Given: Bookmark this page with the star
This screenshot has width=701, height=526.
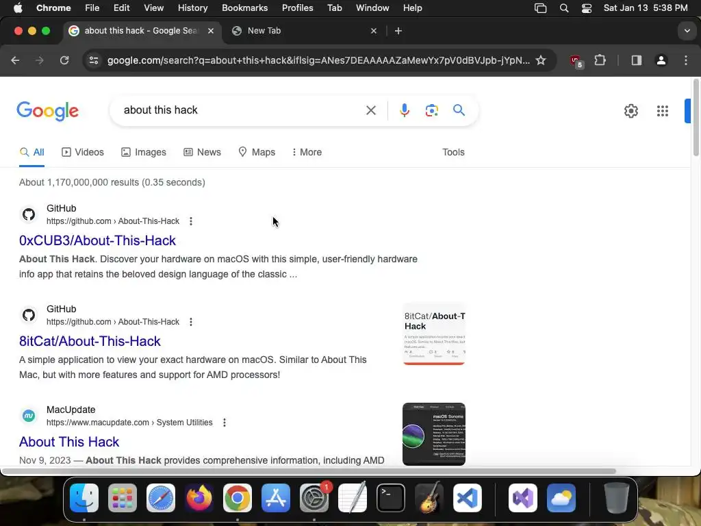Looking at the screenshot, I should 541,60.
